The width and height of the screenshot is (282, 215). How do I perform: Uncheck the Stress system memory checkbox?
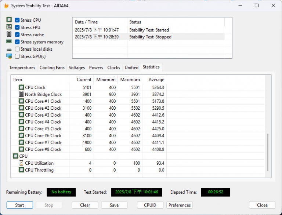[x=17, y=42]
